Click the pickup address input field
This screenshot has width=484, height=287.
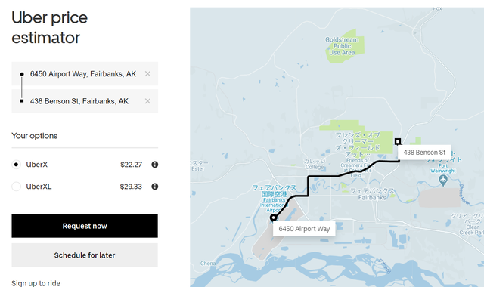pyautogui.click(x=85, y=74)
